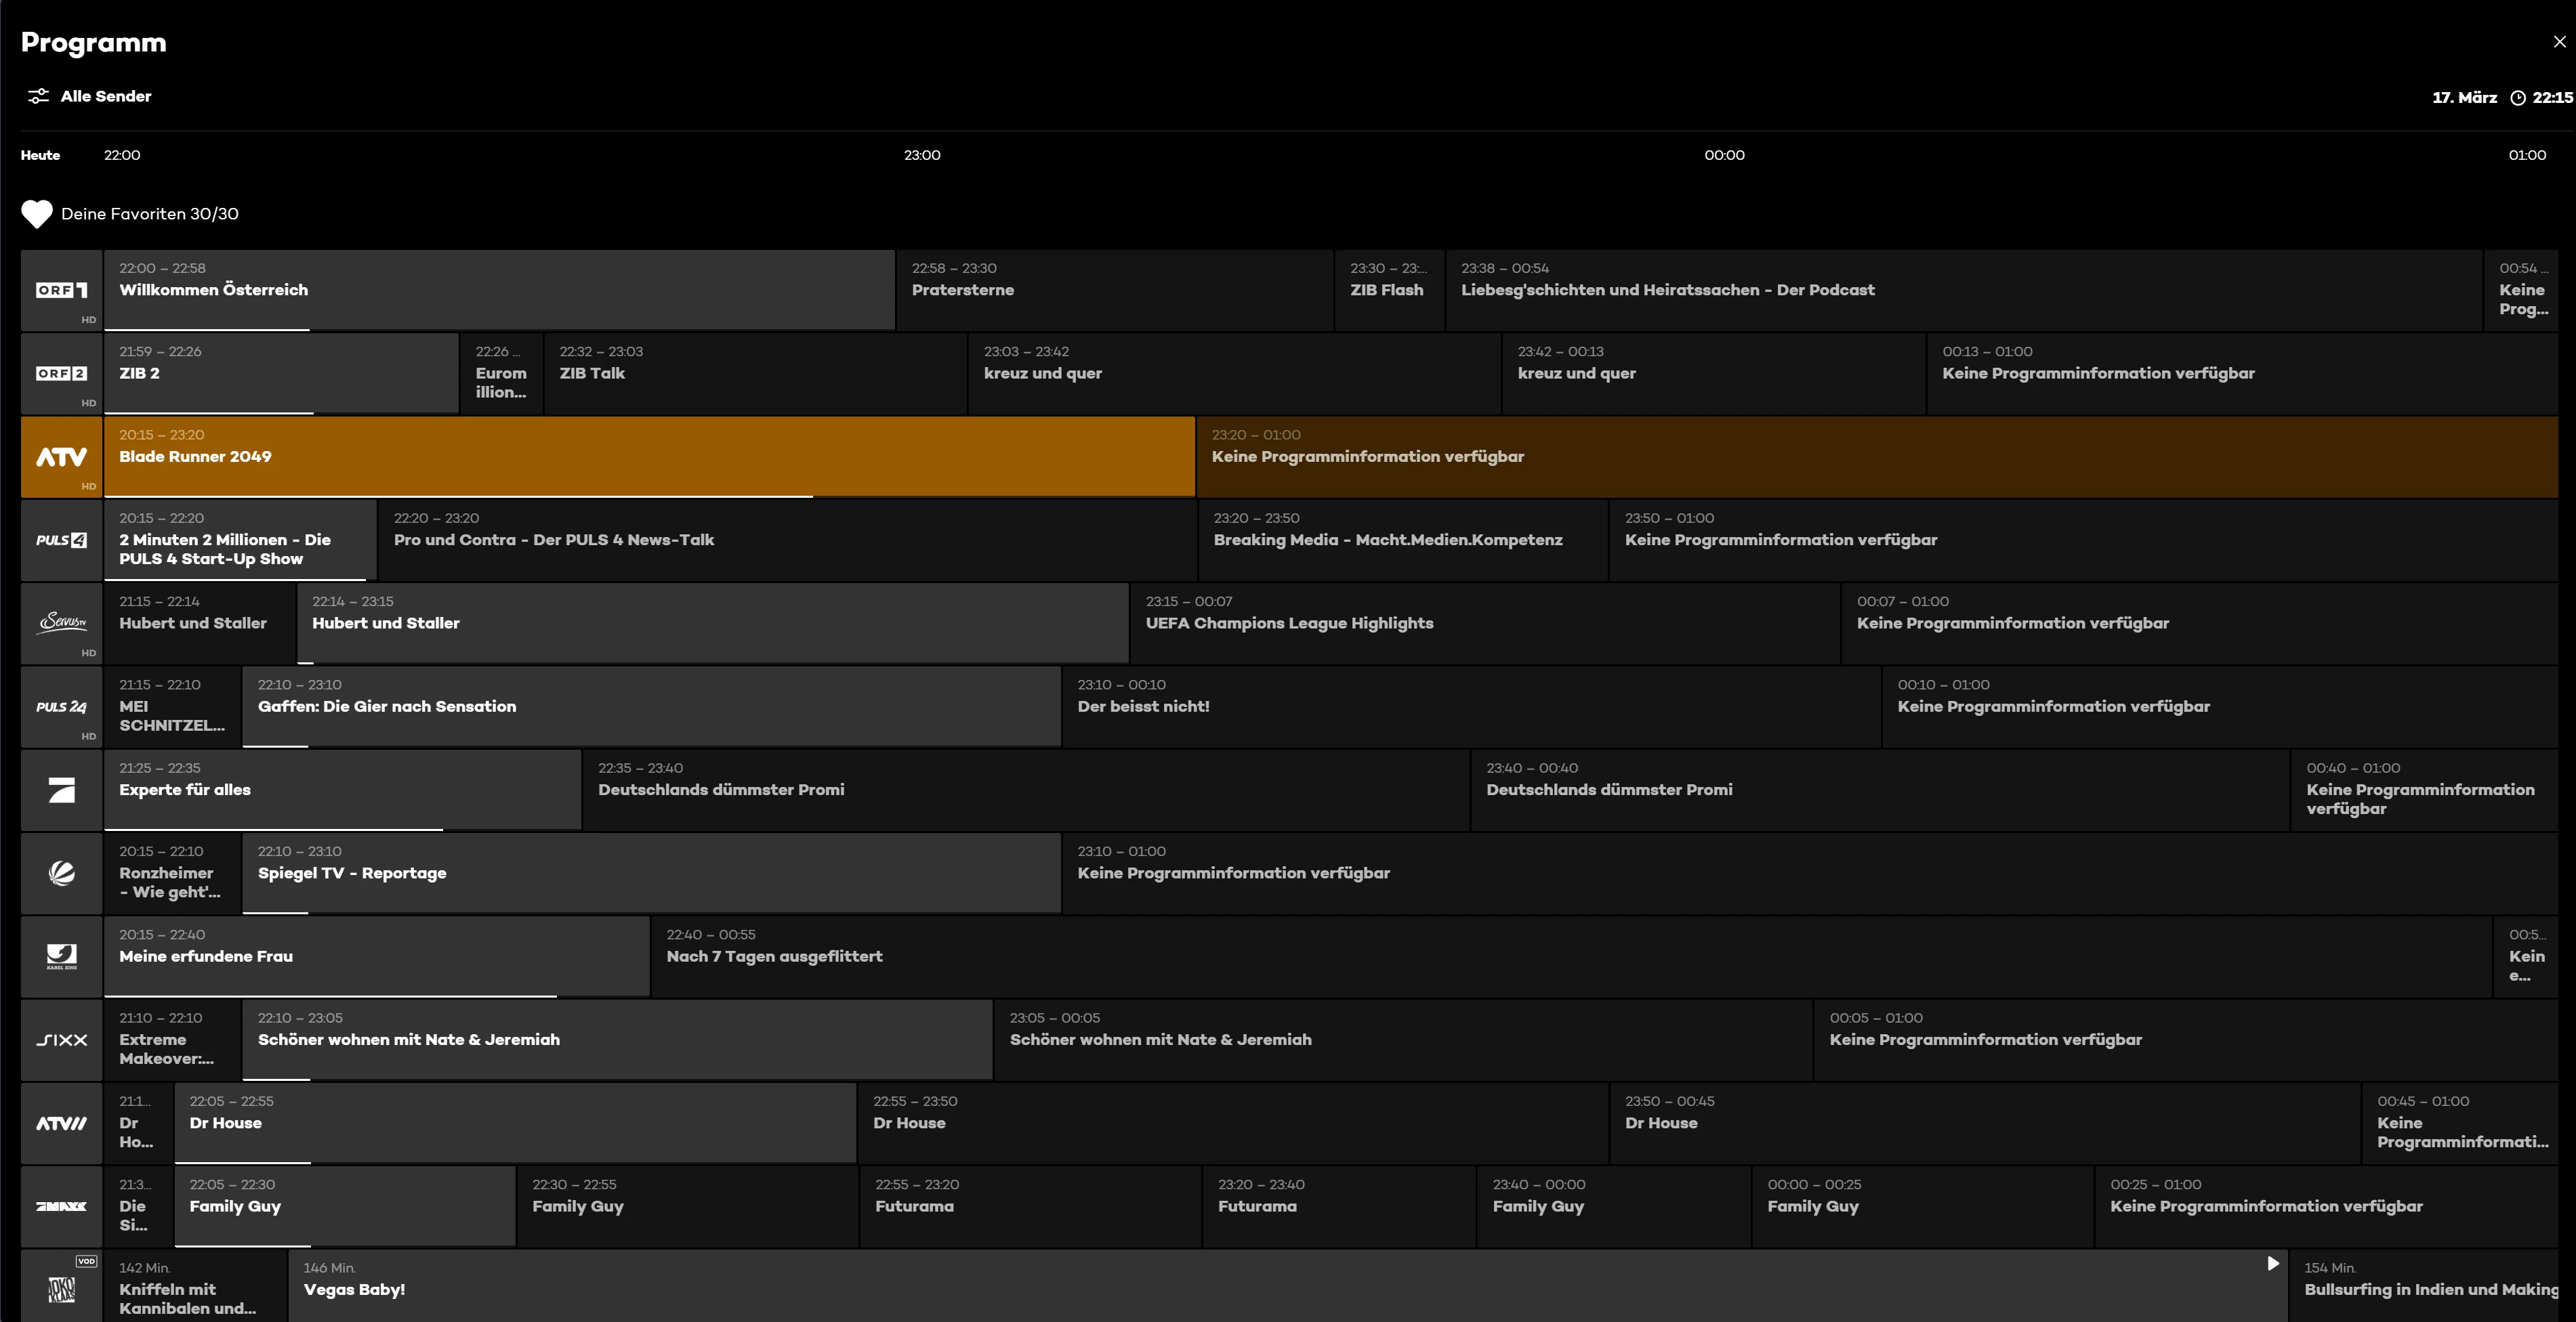Click the ATV channel logo
This screenshot has width=2576, height=1322.
tap(61, 456)
